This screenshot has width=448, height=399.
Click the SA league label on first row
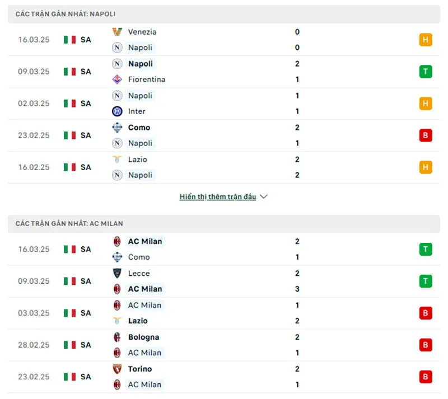pyautogui.click(x=85, y=40)
